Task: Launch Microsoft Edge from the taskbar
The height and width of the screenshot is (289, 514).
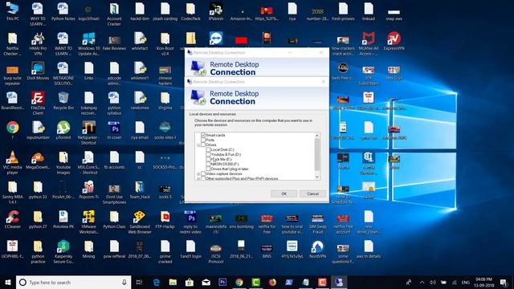Action: [157, 282]
